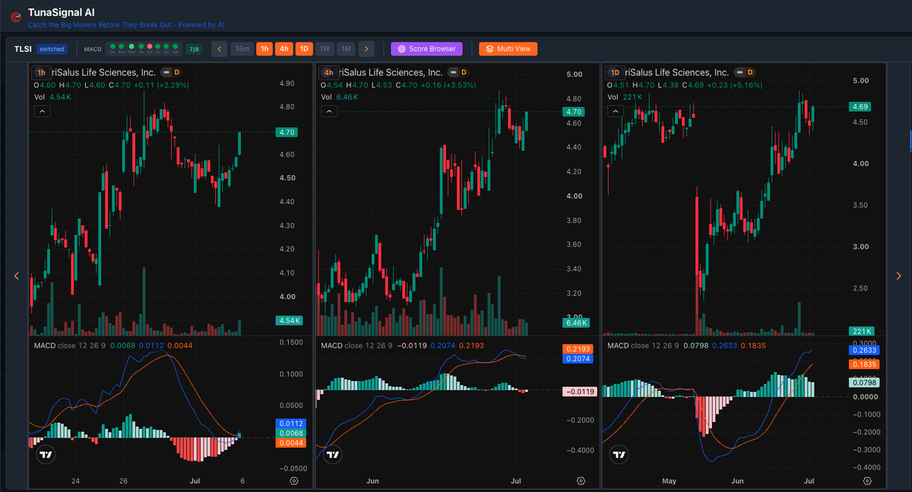Click the TLSI ticker symbol
912x492 pixels.
coord(23,49)
